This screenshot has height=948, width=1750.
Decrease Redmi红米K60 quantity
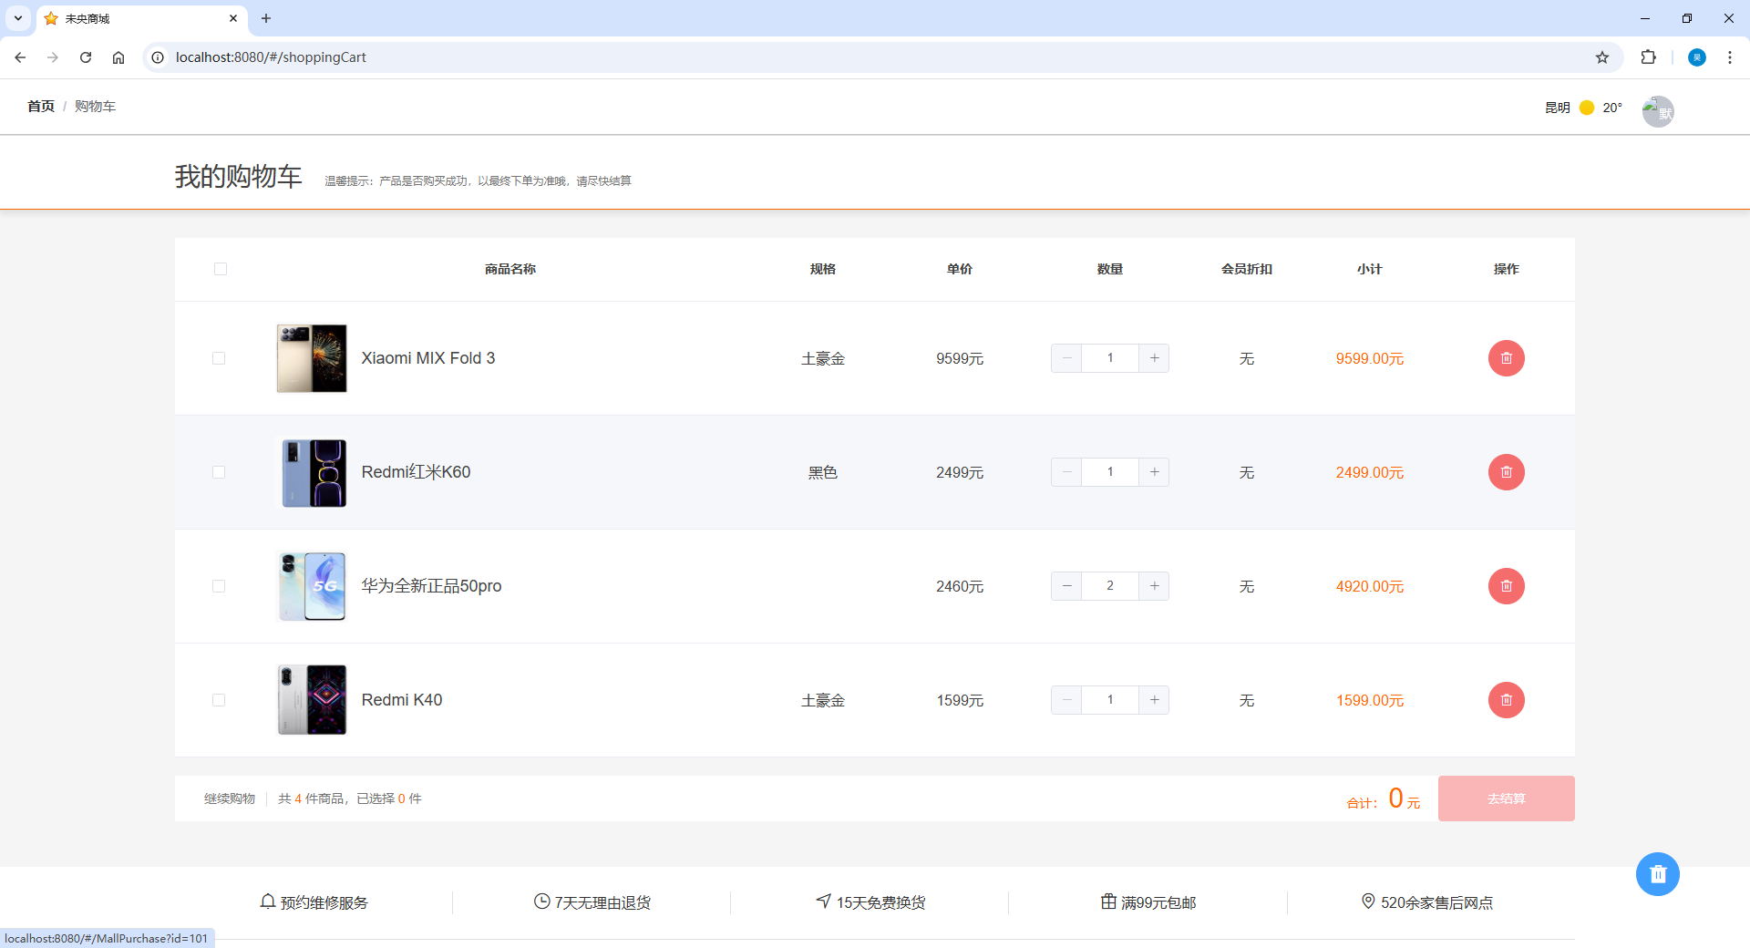pyautogui.click(x=1066, y=472)
